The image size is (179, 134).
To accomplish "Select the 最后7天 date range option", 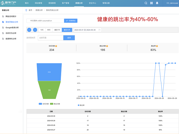I will point(57,30).
